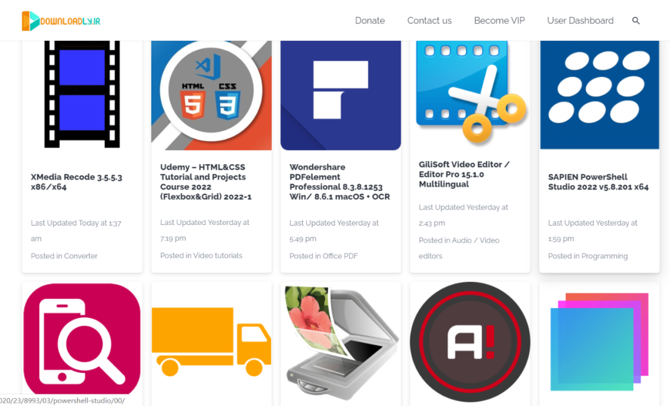Viewport: 670px width, 406px height.
Task: Click the Downloadly.ir logo
Action: [x=61, y=21]
